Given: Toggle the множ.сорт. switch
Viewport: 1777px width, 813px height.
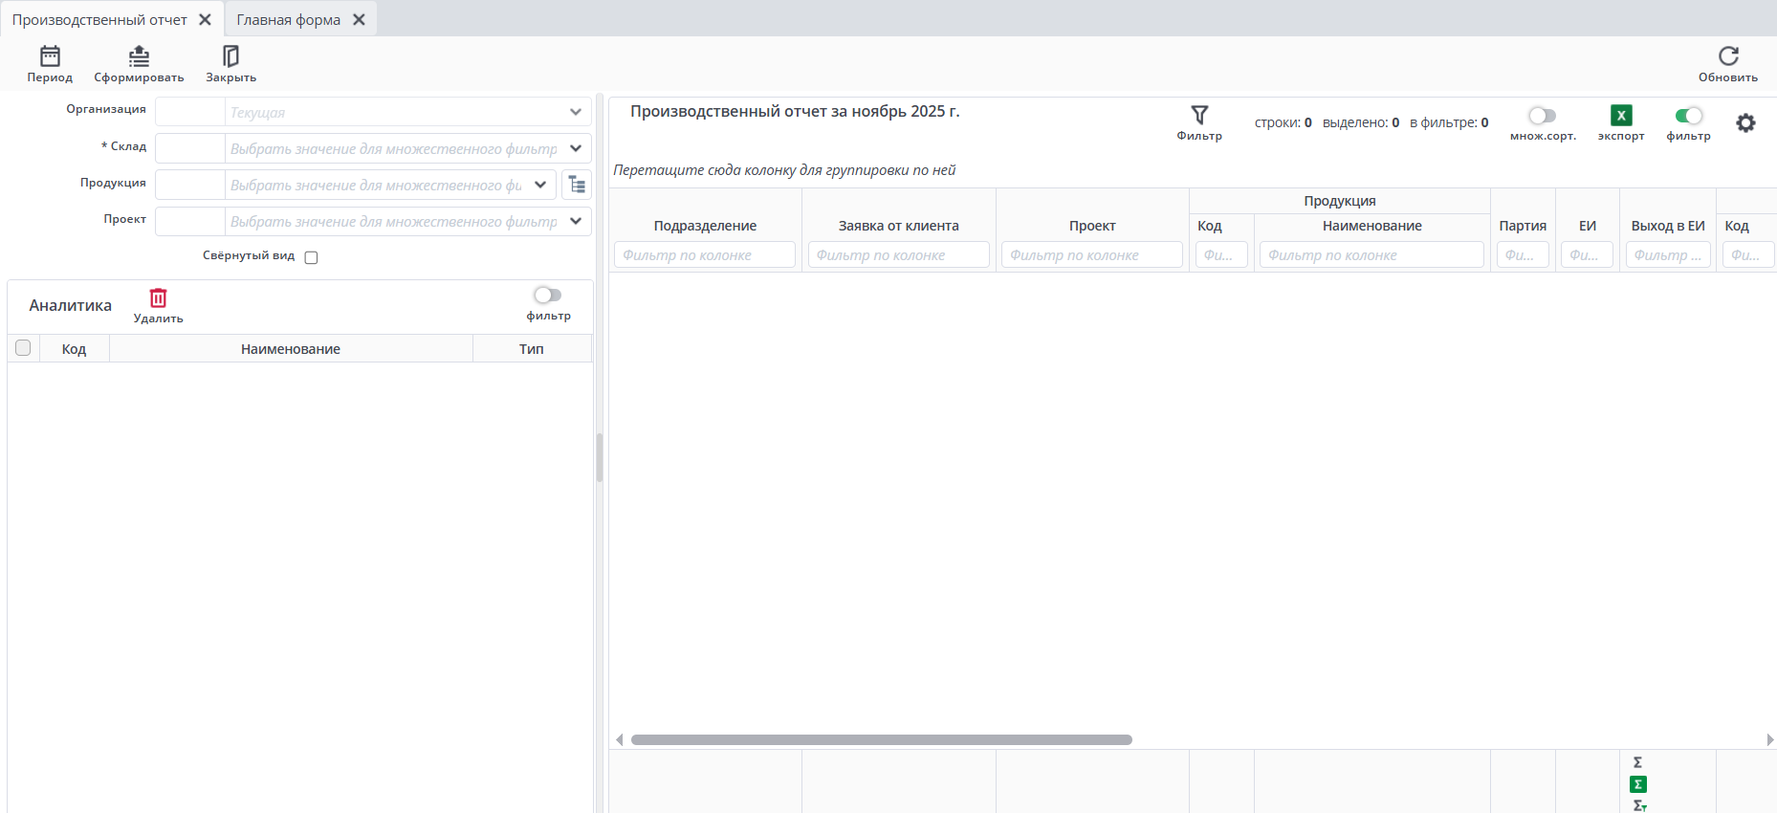Looking at the screenshot, I should [x=1542, y=116].
